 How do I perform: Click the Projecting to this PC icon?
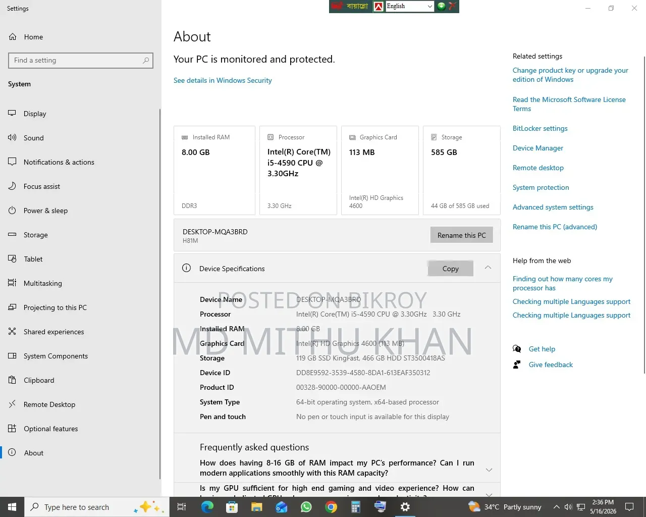click(12, 307)
